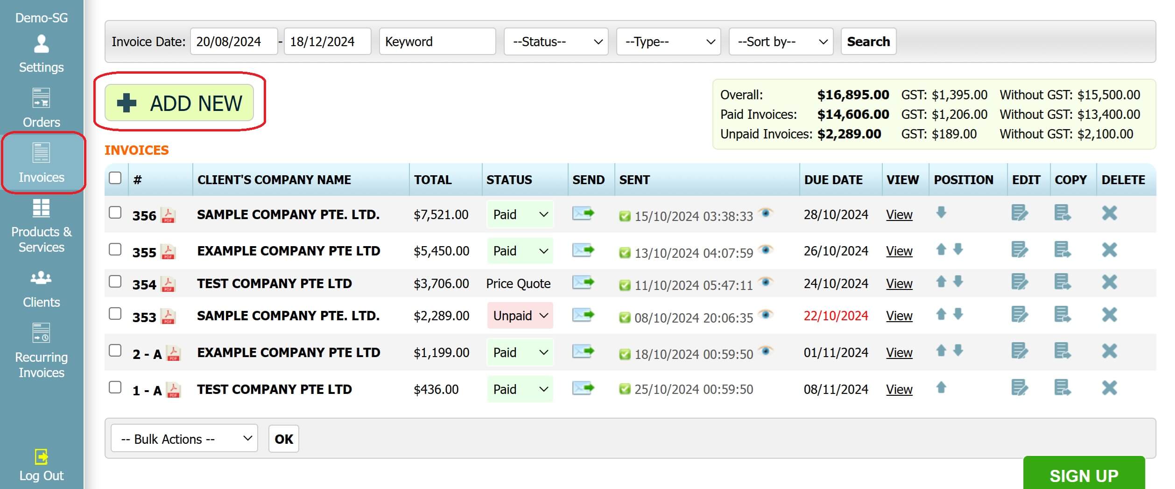The image size is (1175, 489).
Task: Move invoice 356 down in position
Action: tap(941, 213)
